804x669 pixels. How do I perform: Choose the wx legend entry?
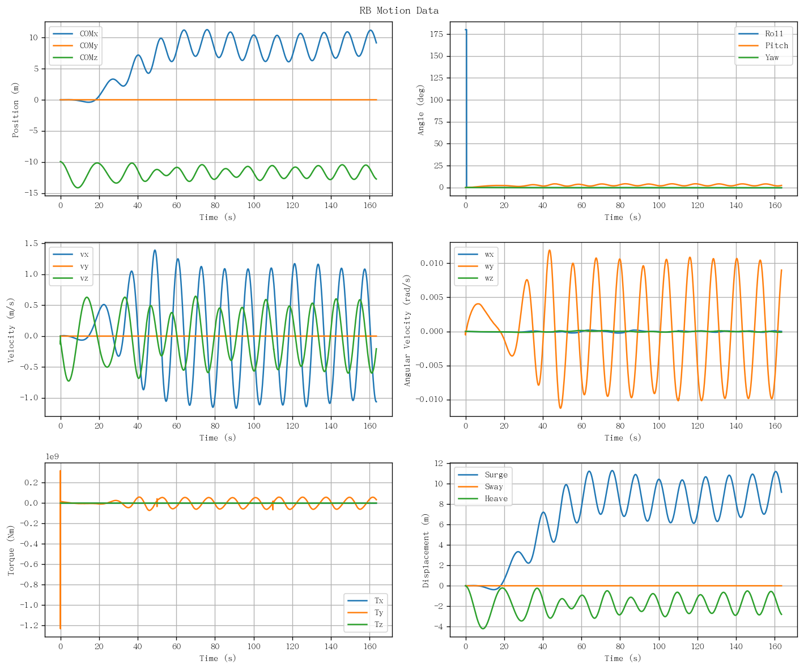(477, 254)
